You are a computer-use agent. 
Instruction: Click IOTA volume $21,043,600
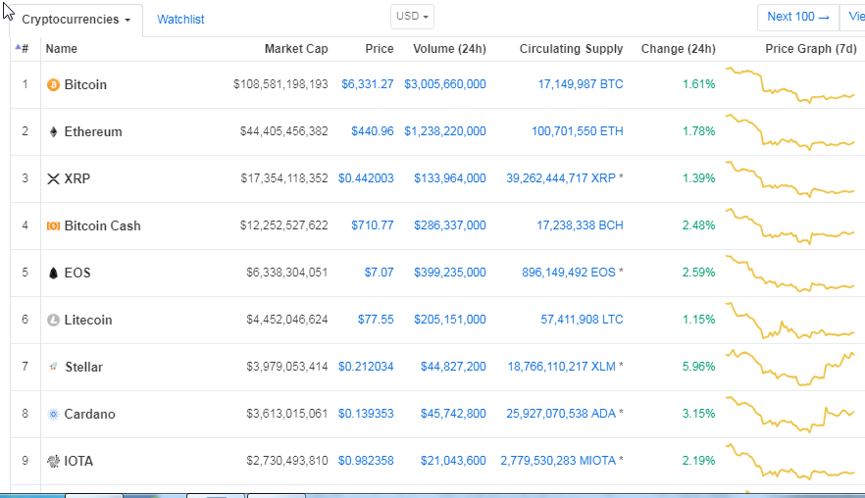453,461
